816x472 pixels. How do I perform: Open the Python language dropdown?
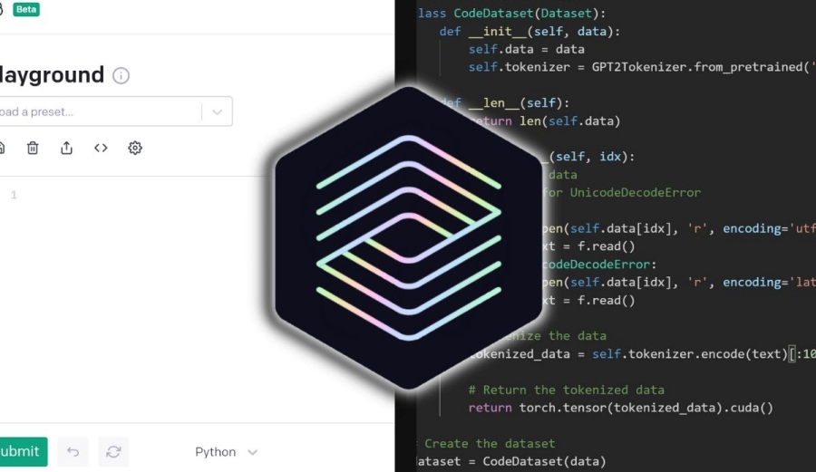click(227, 451)
